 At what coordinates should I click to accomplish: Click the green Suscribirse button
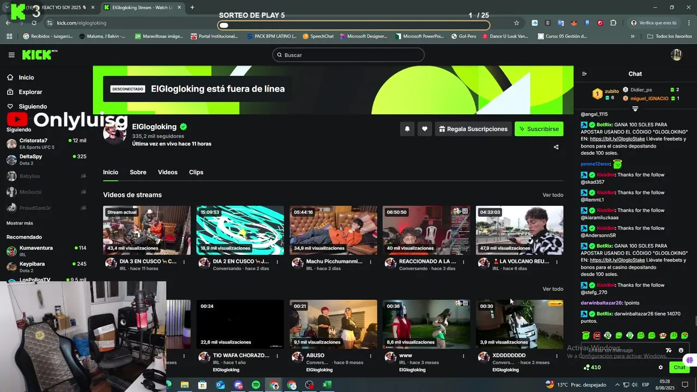[539, 129]
